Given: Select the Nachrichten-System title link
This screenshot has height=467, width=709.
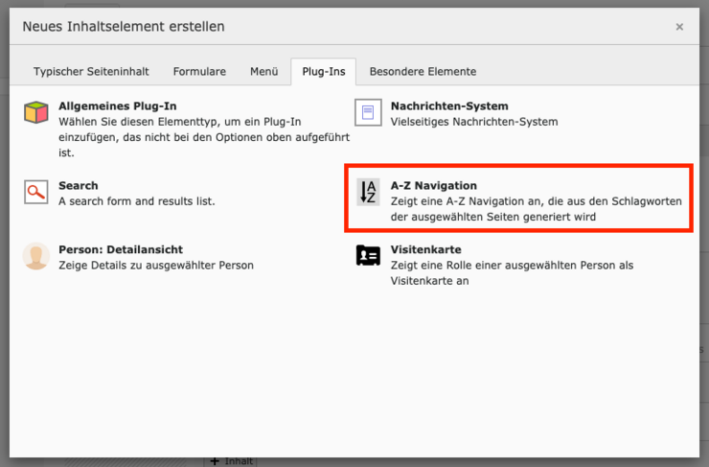Looking at the screenshot, I should [449, 105].
